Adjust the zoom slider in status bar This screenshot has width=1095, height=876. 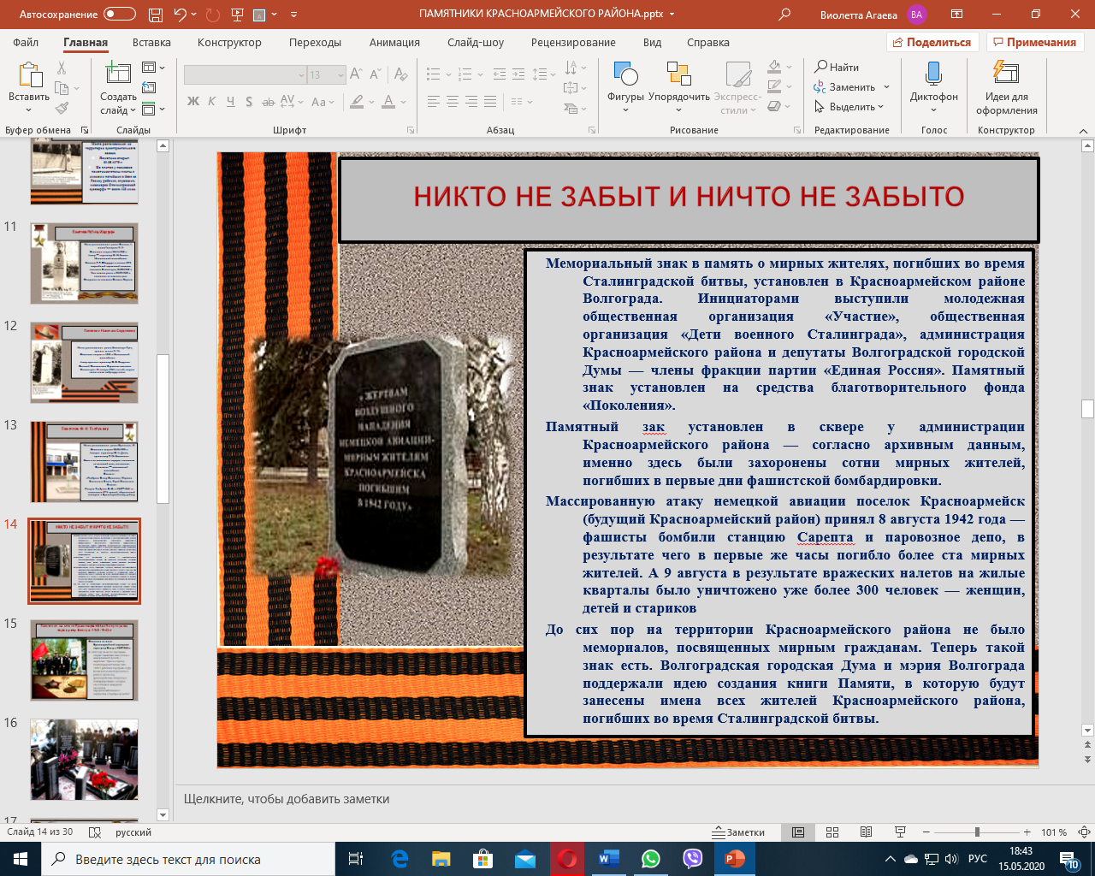[977, 832]
